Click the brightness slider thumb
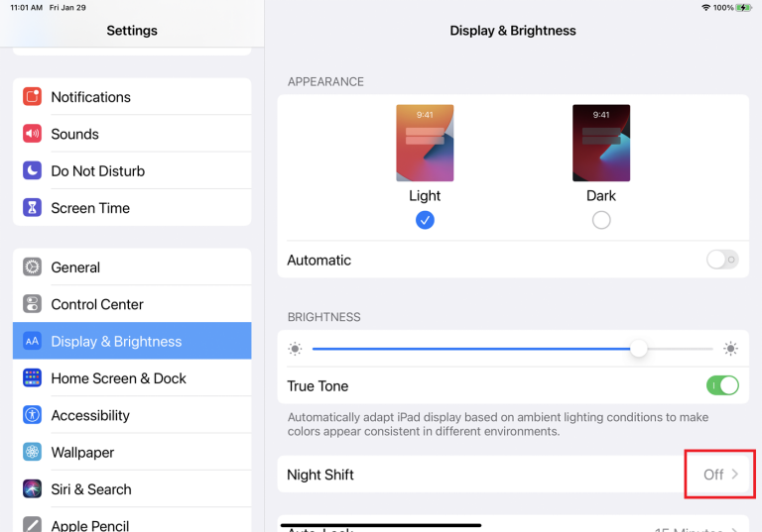The image size is (762, 532). pyautogui.click(x=639, y=349)
